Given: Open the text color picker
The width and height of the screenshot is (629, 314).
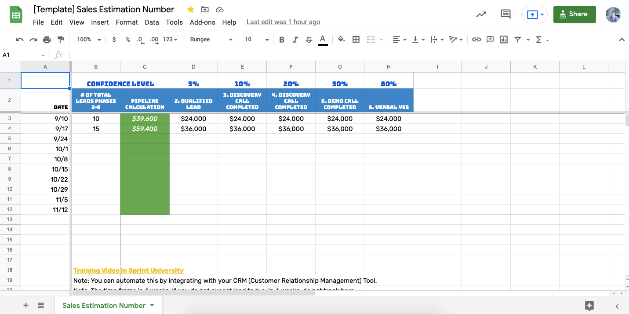Looking at the screenshot, I should [323, 40].
